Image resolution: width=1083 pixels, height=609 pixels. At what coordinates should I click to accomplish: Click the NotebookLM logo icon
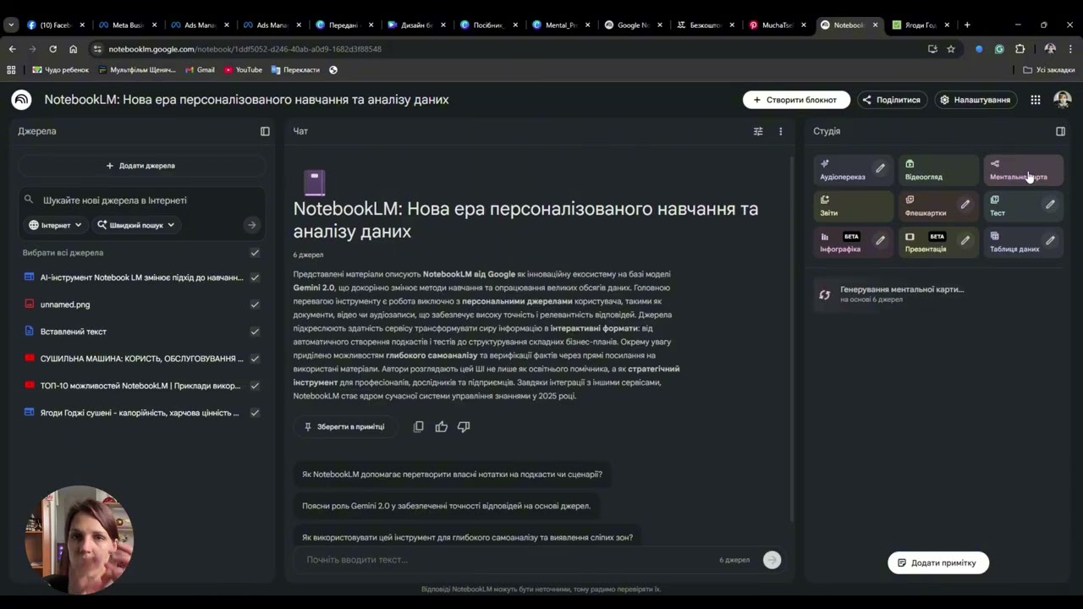[21, 100]
